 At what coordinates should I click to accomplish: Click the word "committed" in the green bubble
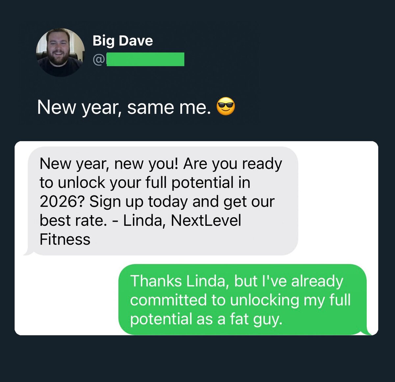point(169,300)
